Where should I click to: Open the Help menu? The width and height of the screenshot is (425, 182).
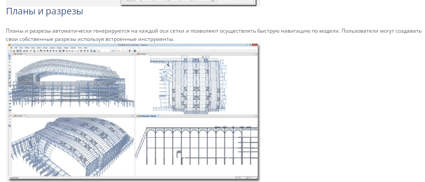coord(86,47)
